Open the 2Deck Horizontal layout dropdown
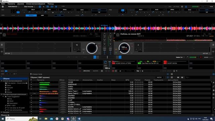 click(30, 7)
